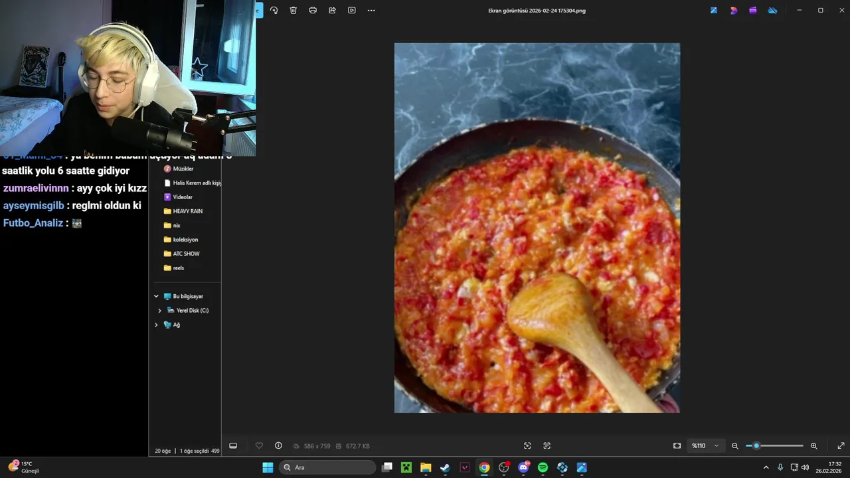Expand the Yerel Disk (C:) node
Image resolution: width=850 pixels, height=478 pixels.
[159, 311]
